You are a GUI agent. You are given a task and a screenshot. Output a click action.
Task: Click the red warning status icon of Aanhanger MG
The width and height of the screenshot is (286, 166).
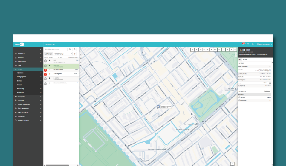pos(45,74)
